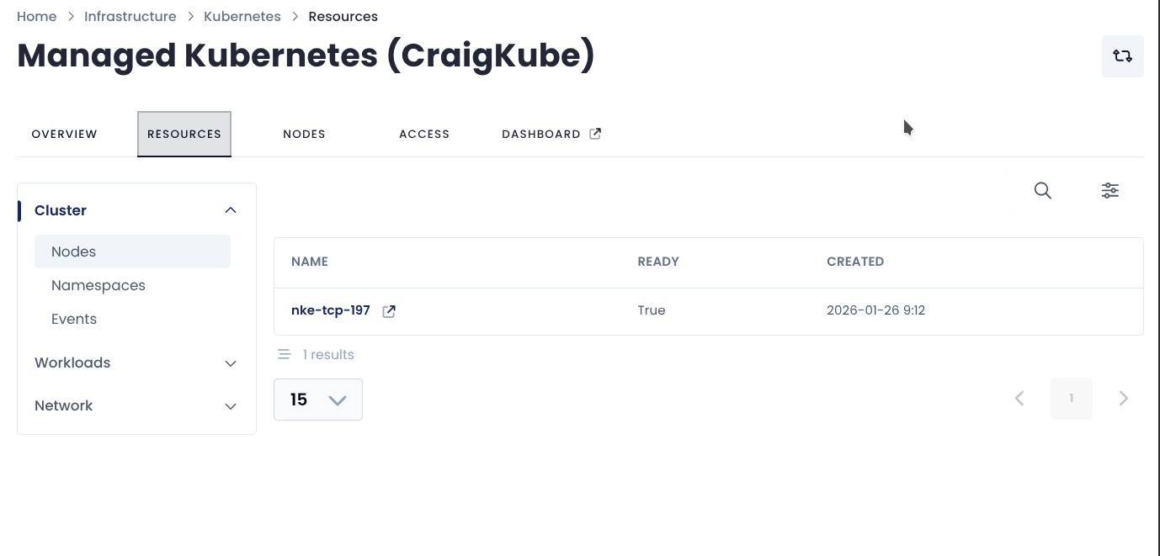1160x556 pixels.
Task: Open the Nodes tab
Action: pyautogui.click(x=304, y=135)
